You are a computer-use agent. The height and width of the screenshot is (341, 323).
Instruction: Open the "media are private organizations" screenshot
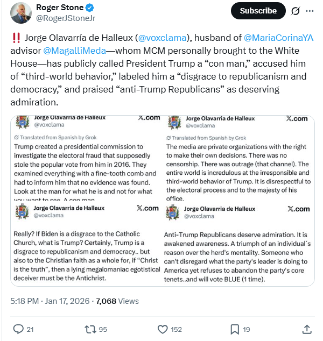tap(238, 158)
